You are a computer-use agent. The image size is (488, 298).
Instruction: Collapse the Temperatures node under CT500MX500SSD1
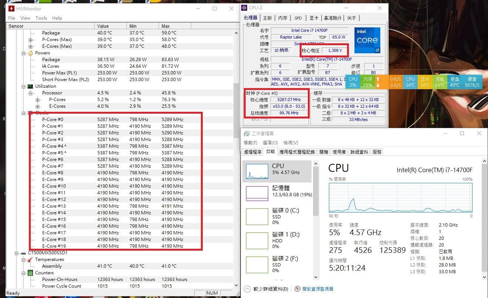click(x=24, y=260)
